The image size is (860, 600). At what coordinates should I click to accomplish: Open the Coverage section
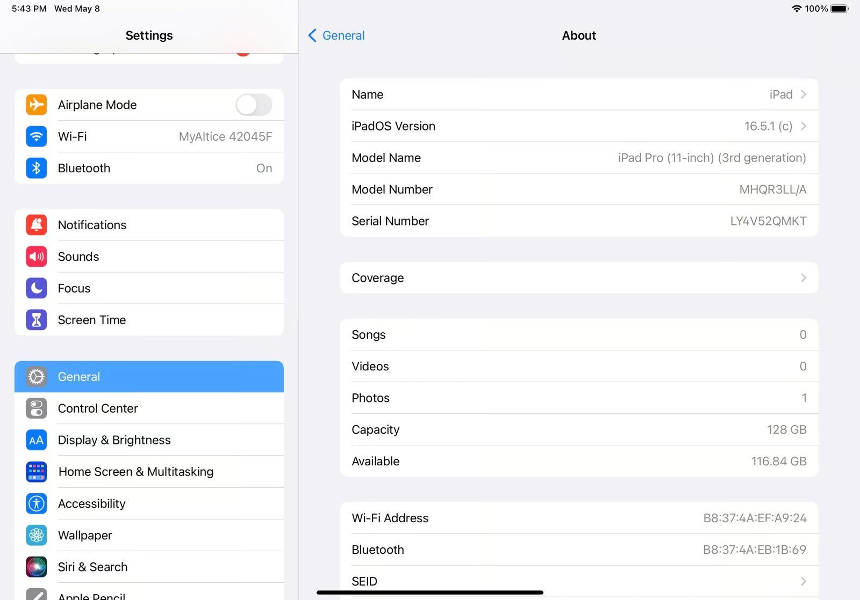click(x=579, y=278)
